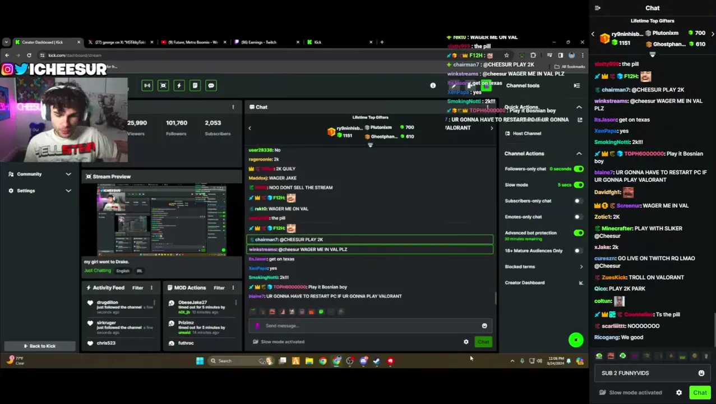Click the lightning bolt icon in dashboard toolbar

click(179, 85)
